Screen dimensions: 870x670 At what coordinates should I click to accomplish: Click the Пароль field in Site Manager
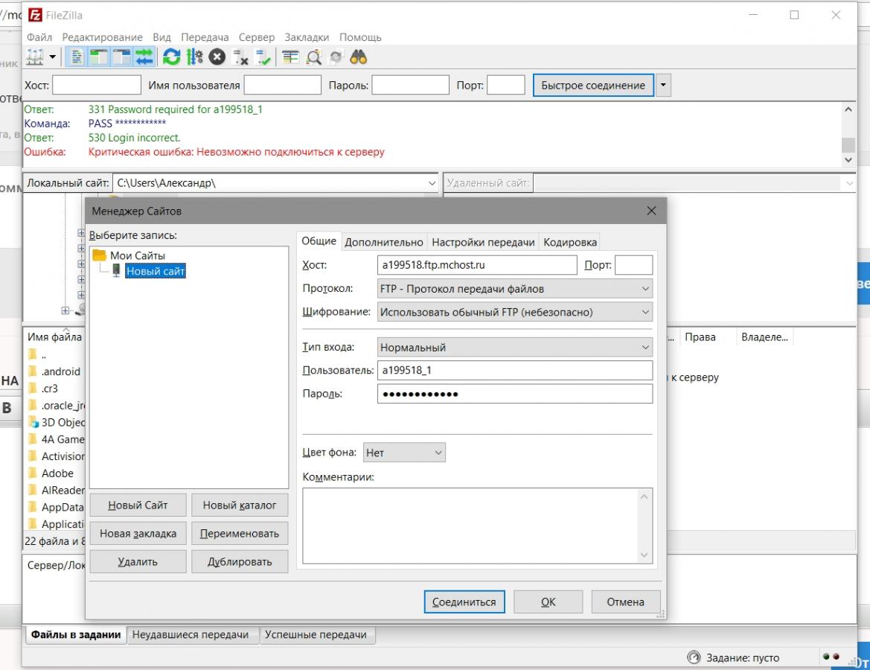click(x=514, y=394)
